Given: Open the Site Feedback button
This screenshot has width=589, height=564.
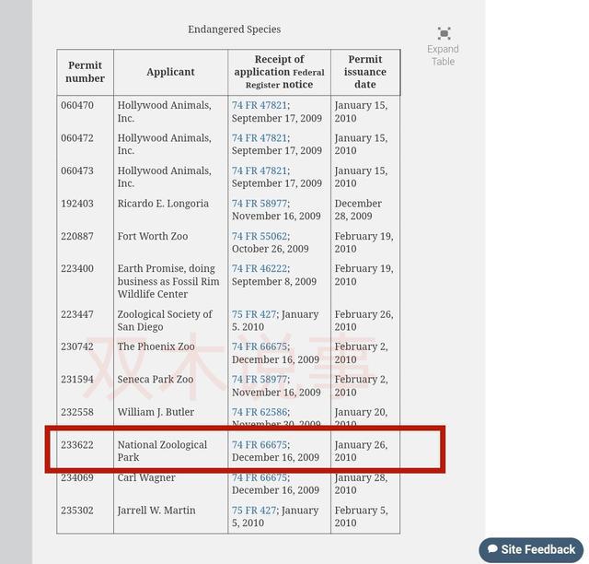Looking at the screenshot, I should pyautogui.click(x=531, y=549).
